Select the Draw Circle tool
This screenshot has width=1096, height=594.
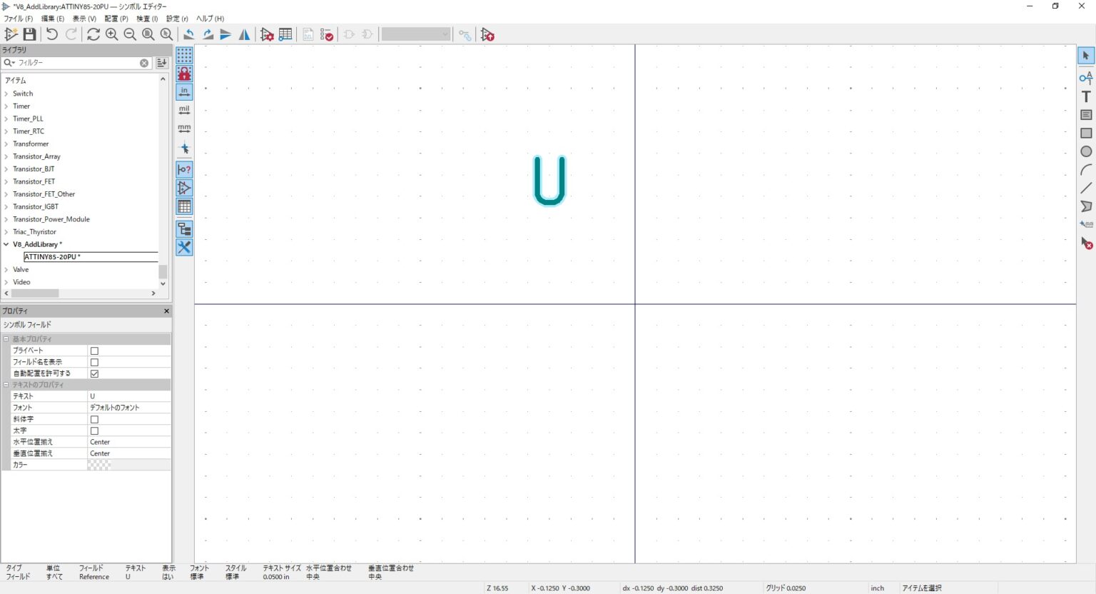click(x=1086, y=151)
